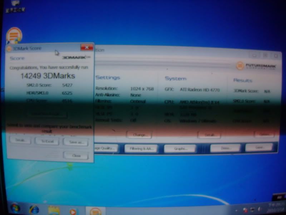Click the 3DMark Score 'N/A' result value
The height and width of the screenshot is (215, 286).
pyautogui.click(x=267, y=91)
